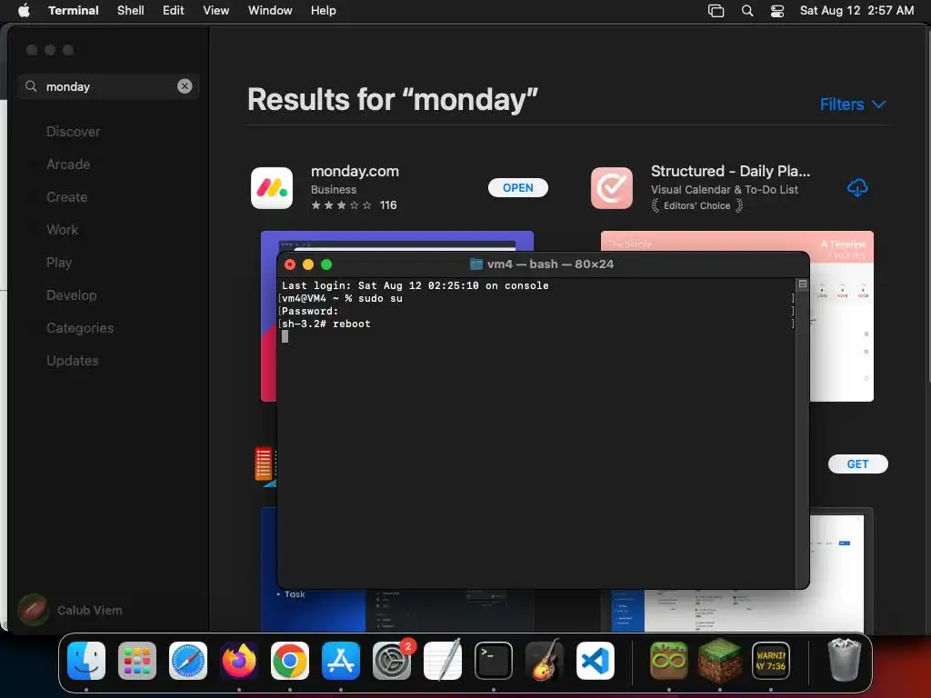Go to Arcade in App Store sidebar
Image resolution: width=931 pixels, height=698 pixels.
(68, 165)
